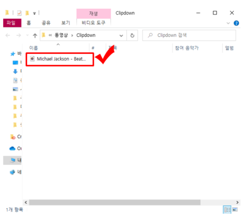Click the horizontal scrollbar right arrow
The image size is (251, 222).
click(237, 202)
